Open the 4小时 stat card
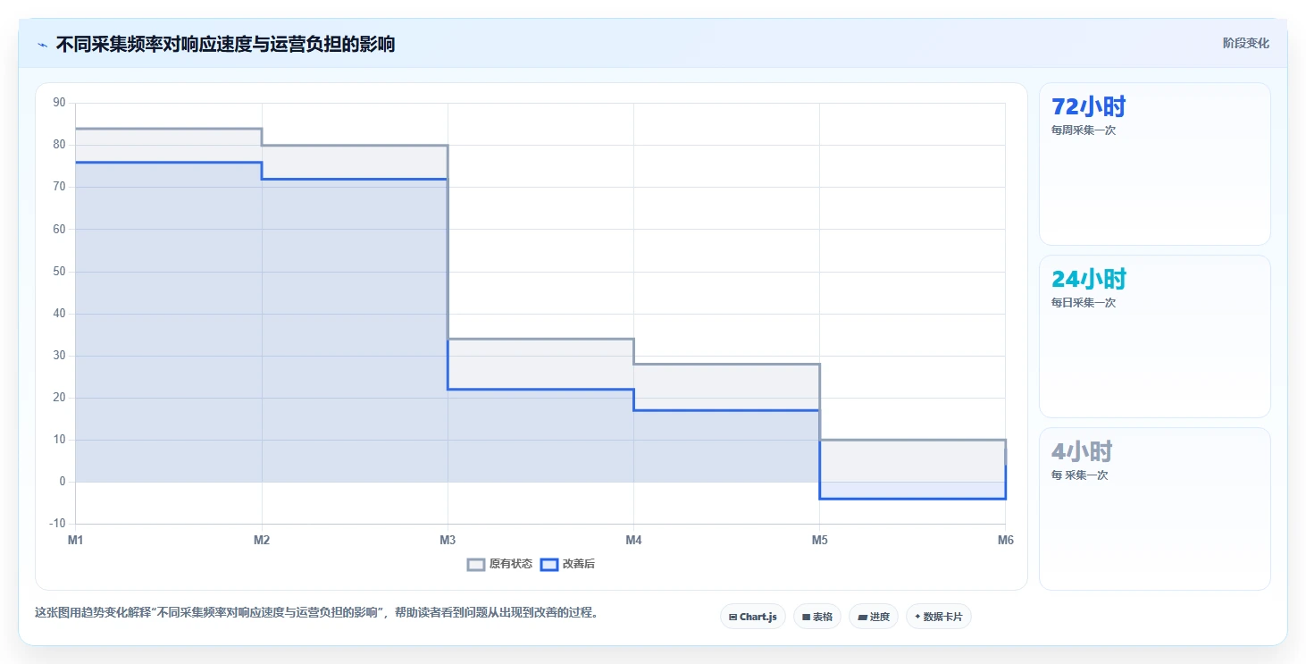Viewport: 1306px width, 664px height. click(x=1155, y=509)
